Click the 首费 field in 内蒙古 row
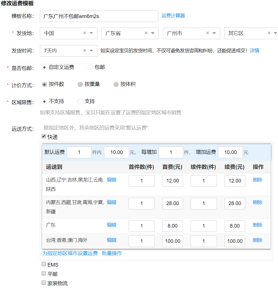This screenshot has height=288, width=278. click(173, 203)
